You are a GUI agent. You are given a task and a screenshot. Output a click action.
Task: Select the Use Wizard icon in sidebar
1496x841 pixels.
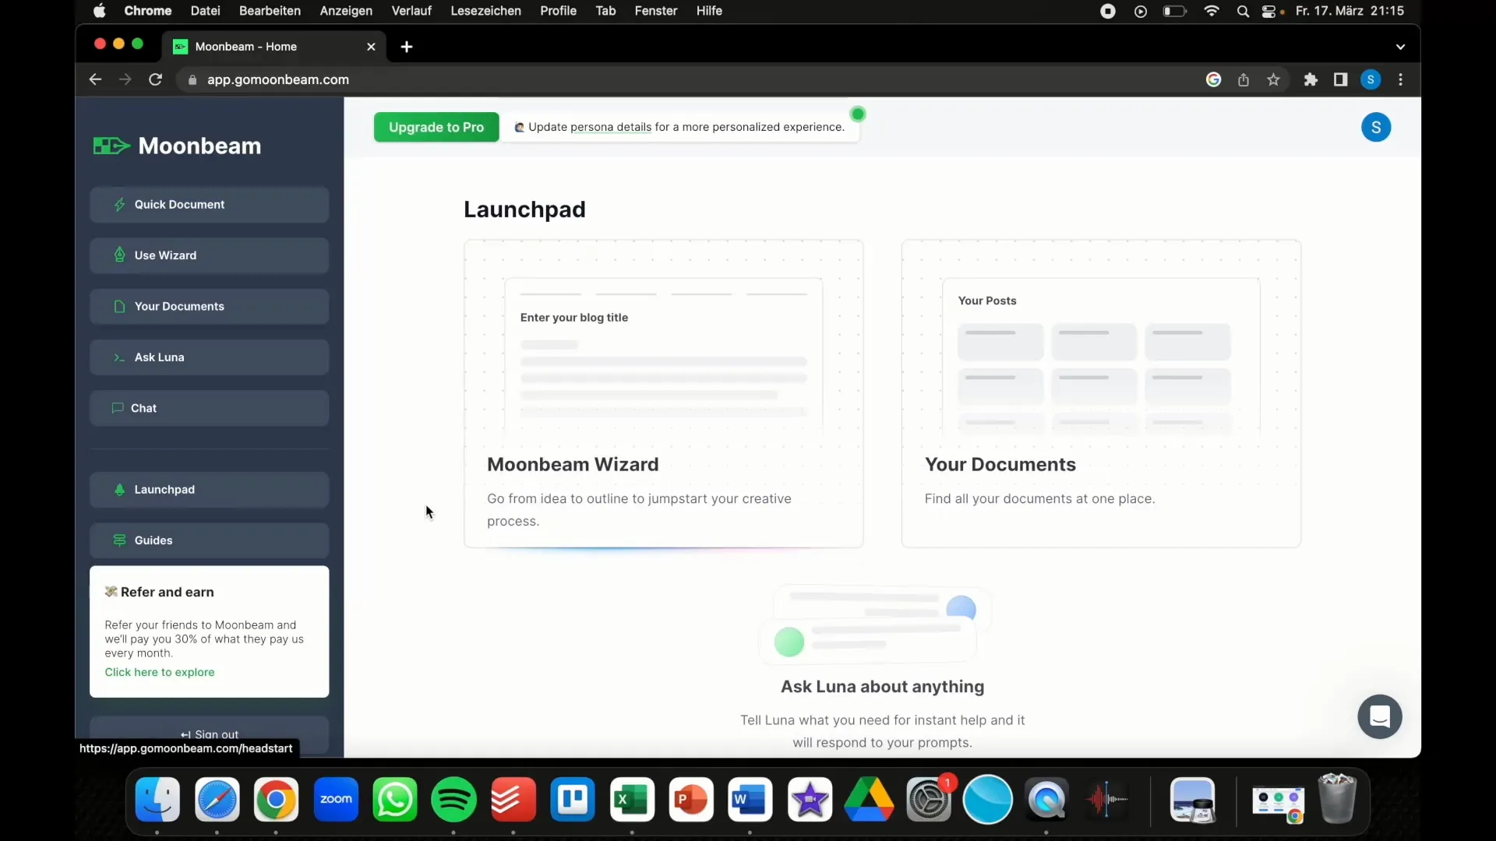click(120, 255)
